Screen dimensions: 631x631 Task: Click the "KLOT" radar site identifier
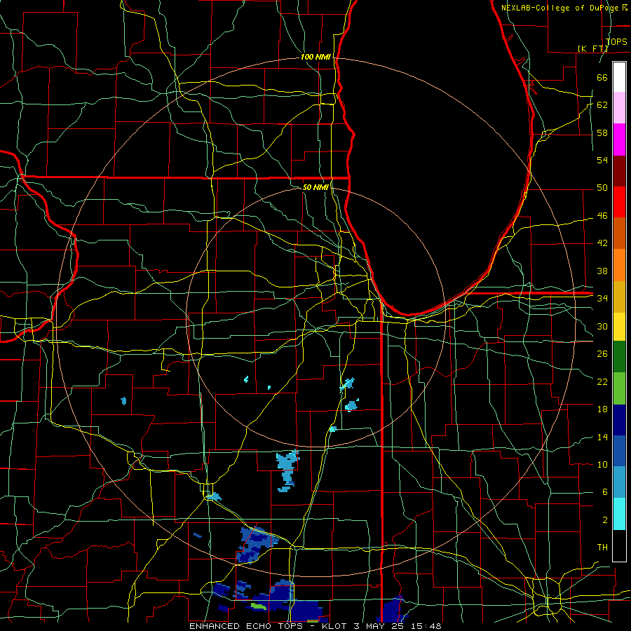(x=335, y=626)
